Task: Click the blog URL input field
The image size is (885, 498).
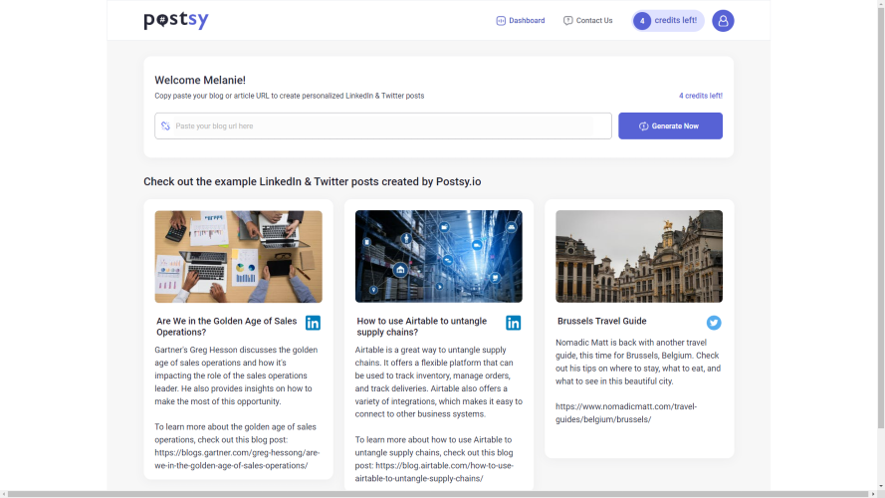Action: 383,125
